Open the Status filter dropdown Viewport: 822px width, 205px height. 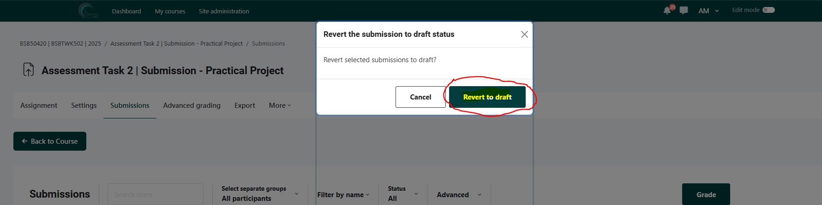coord(403,194)
